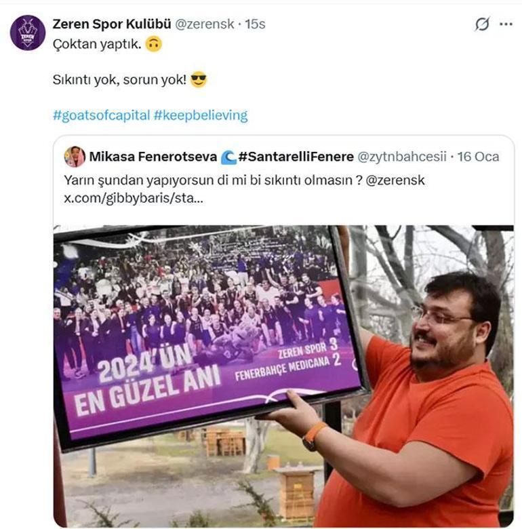Click the tweet text Çoktan yaptık
The height and width of the screenshot is (529, 522).
97,44
